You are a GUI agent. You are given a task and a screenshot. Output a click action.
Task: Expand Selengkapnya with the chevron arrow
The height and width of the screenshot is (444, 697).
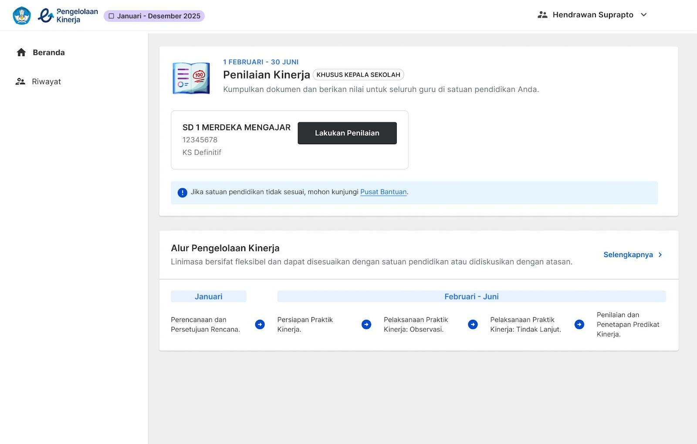click(x=660, y=255)
